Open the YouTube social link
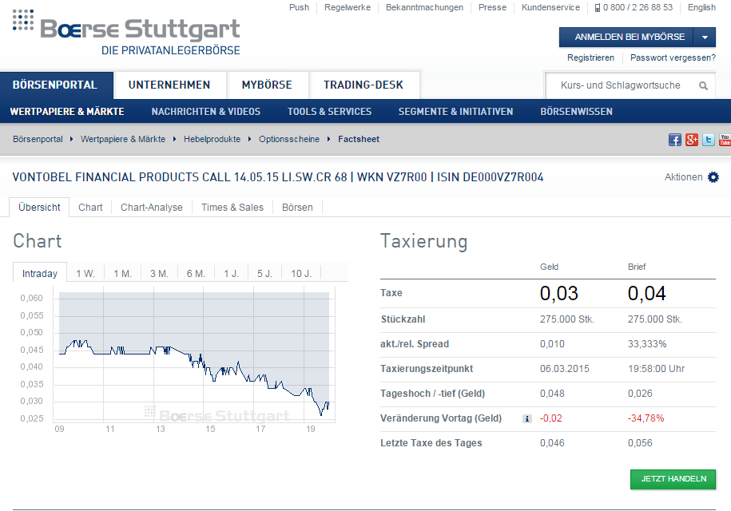The height and width of the screenshot is (511, 731). pyautogui.click(x=725, y=140)
